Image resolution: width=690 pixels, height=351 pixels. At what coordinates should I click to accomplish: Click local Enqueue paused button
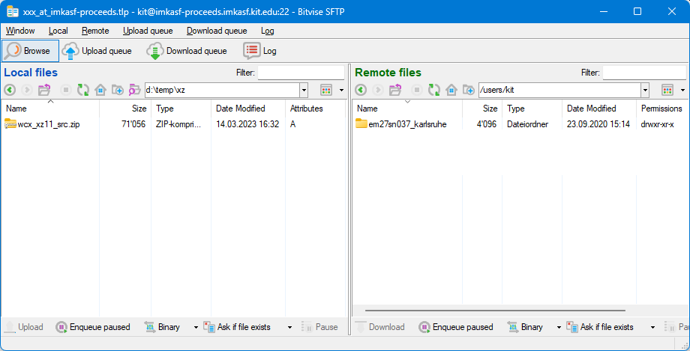(93, 327)
